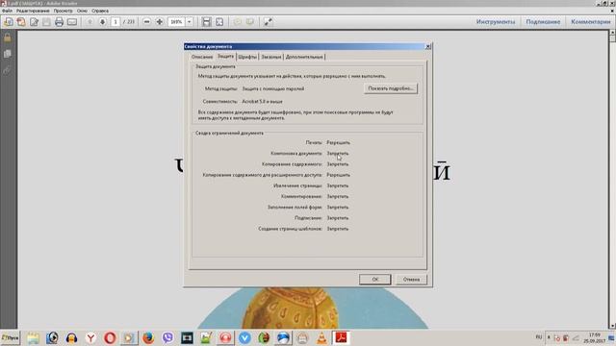Viewport: 616px width, 346px height.
Task: Open the Инструменты pane
Action: click(x=496, y=22)
